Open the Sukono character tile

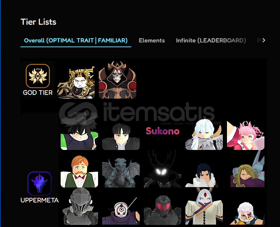[163, 131]
